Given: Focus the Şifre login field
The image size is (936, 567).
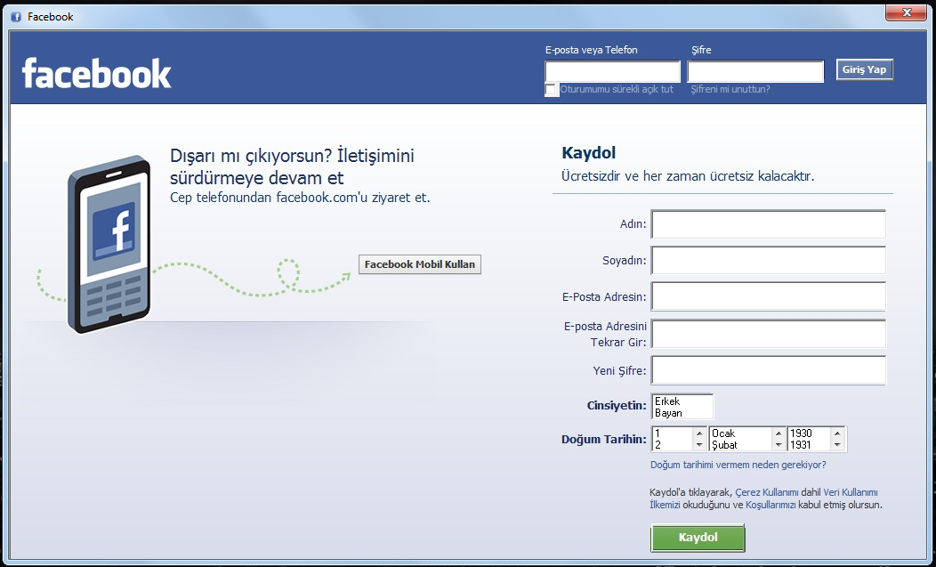Looking at the screenshot, I should click(755, 72).
